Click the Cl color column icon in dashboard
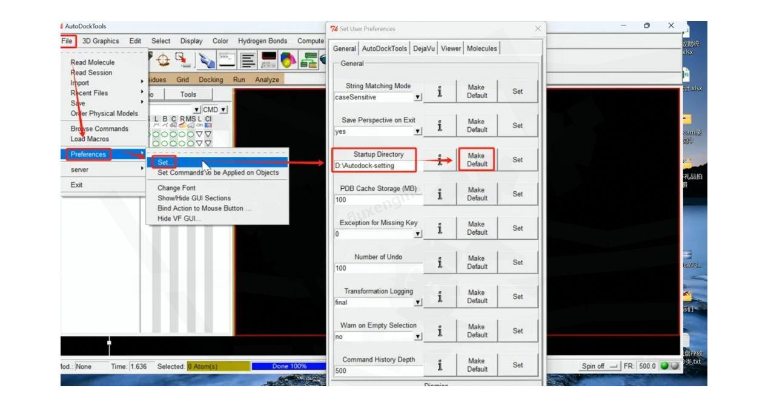 pyautogui.click(x=208, y=125)
